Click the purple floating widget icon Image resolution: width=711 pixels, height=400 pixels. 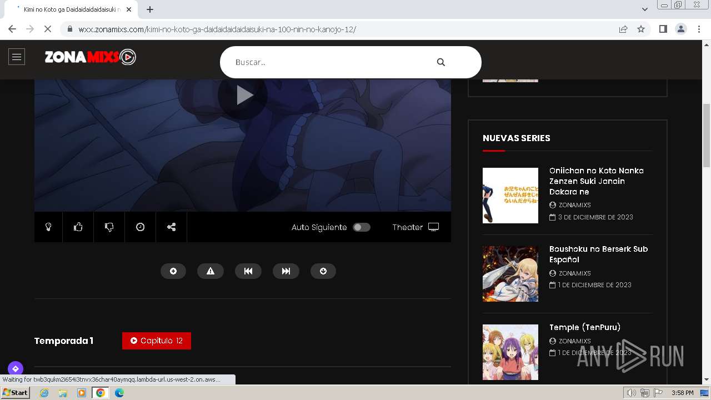coord(16,368)
